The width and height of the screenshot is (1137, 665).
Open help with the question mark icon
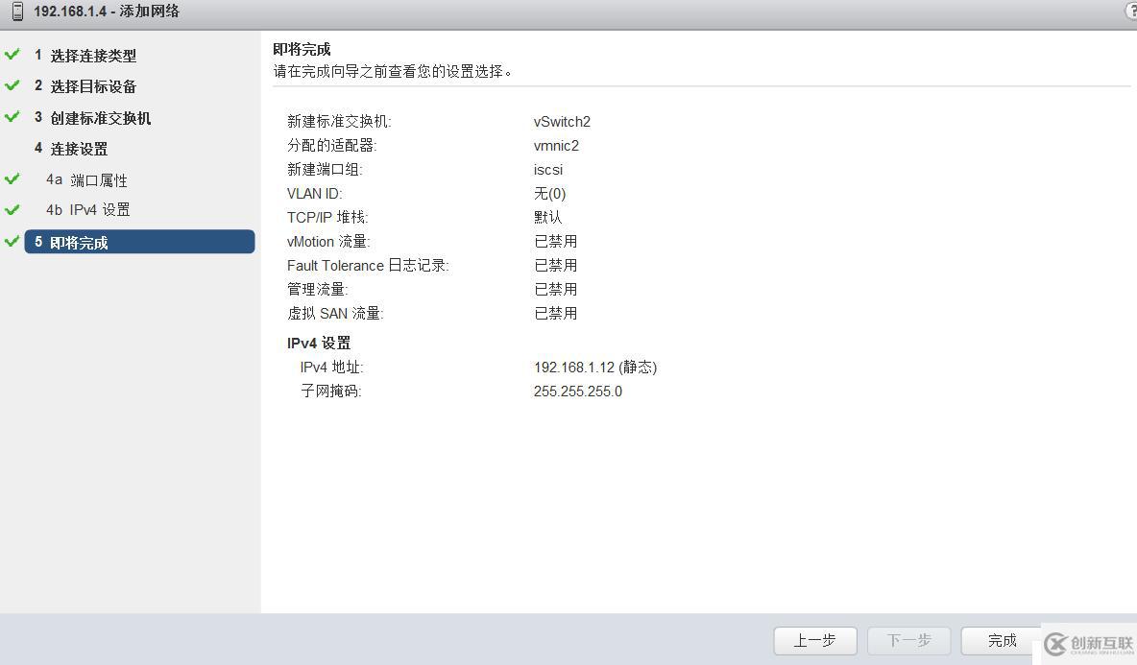coord(1130,11)
